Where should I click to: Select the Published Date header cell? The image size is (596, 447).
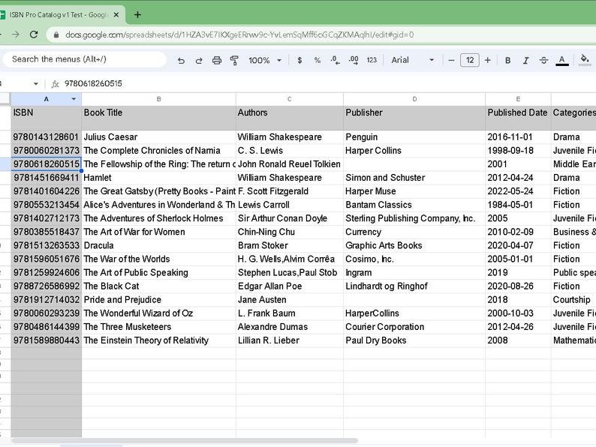[x=518, y=118]
